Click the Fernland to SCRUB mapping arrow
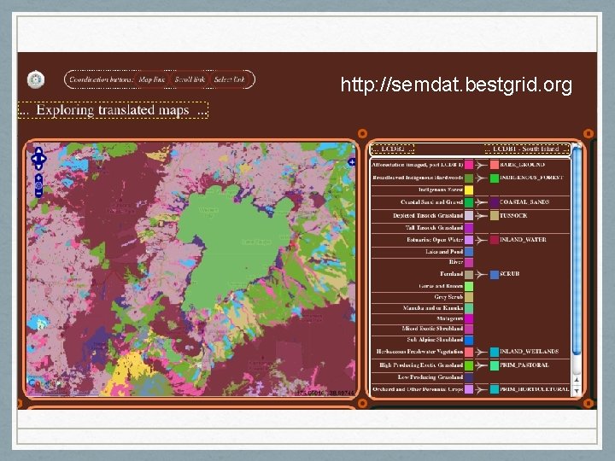The image size is (615, 461). (x=481, y=274)
